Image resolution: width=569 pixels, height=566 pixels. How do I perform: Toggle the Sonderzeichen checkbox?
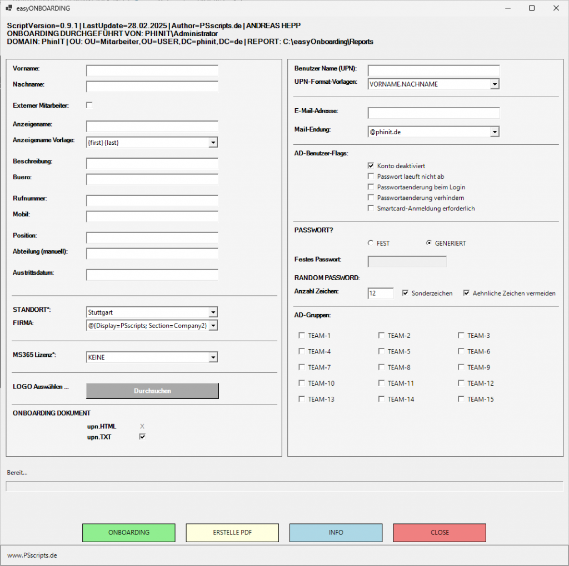[405, 293]
